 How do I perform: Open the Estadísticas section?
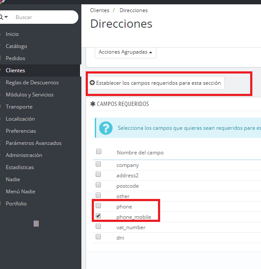20,167
